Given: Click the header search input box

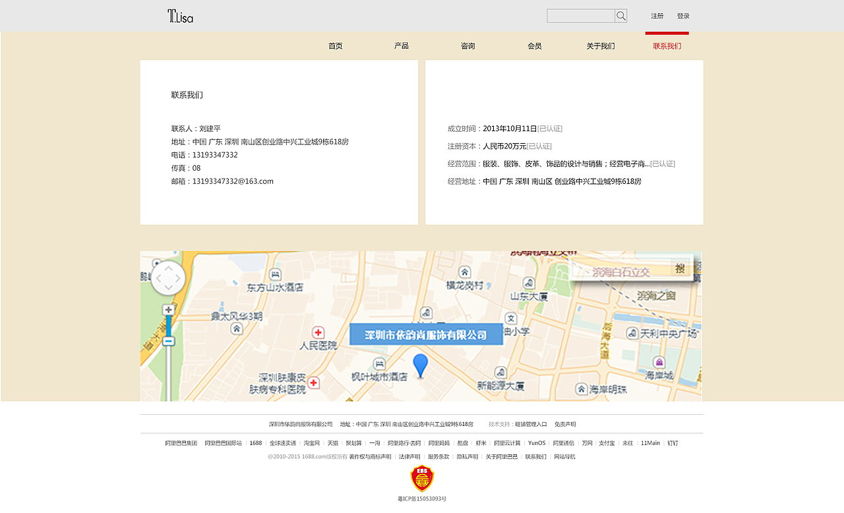Looking at the screenshot, I should click(581, 16).
